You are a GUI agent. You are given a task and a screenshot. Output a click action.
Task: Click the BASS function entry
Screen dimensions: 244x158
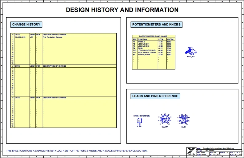click(x=140, y=48)
